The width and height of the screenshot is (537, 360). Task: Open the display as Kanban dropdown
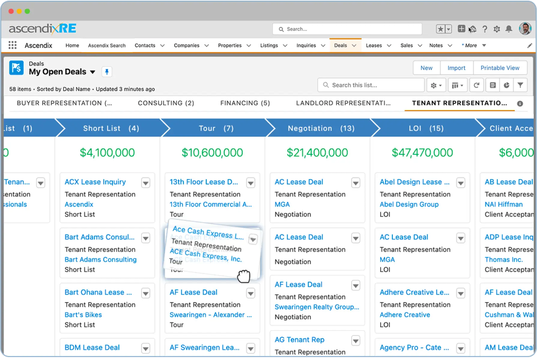[x=457, y=85]
